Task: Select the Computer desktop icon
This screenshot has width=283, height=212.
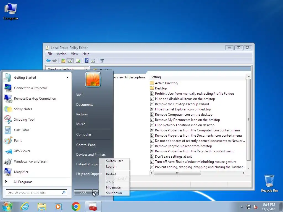Action: (11, 12)
